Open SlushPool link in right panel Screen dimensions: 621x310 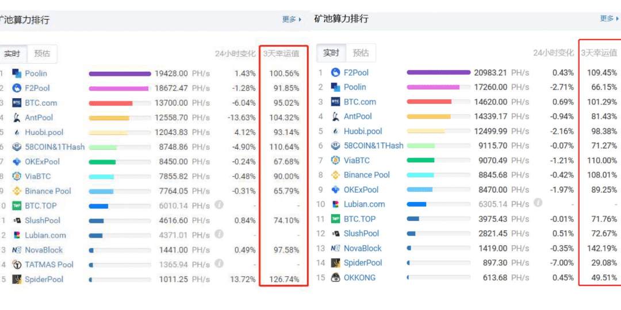pos(361,234)
